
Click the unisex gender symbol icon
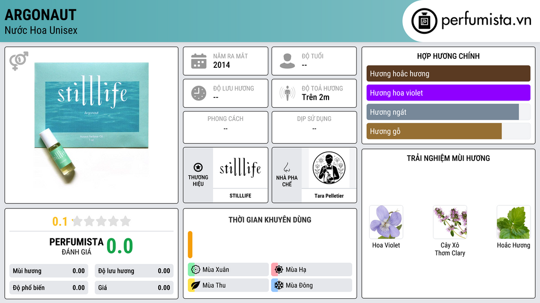point(19,61)
